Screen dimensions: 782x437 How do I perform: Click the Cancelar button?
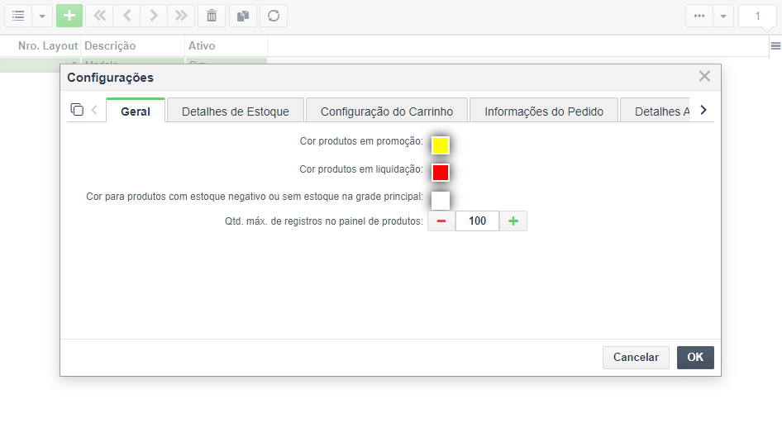coord(636,357)
